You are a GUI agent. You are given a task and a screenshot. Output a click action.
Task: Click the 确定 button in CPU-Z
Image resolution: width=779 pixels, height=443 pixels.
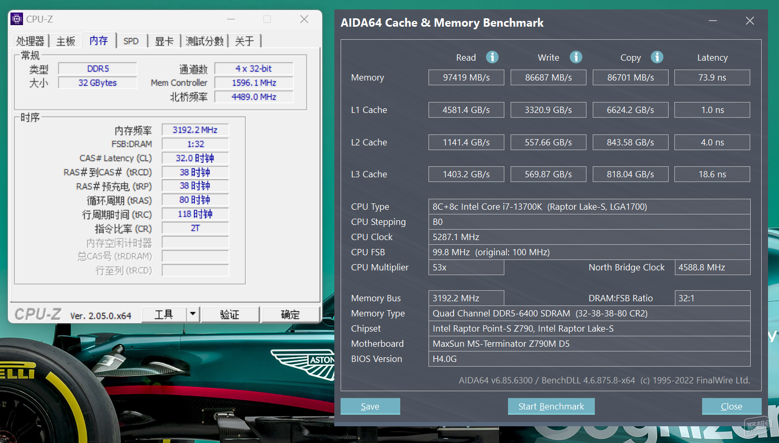290,314
